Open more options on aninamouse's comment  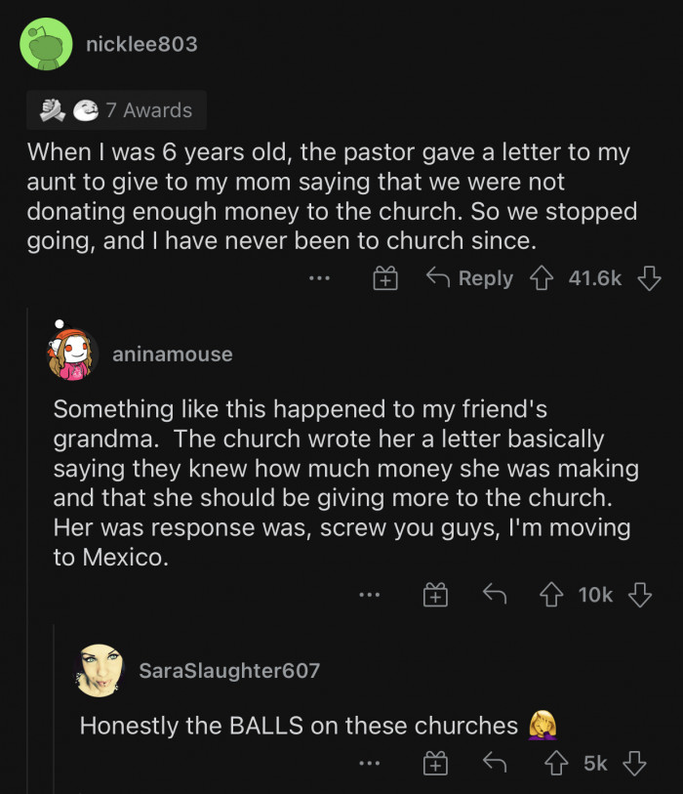pos(368,595)
